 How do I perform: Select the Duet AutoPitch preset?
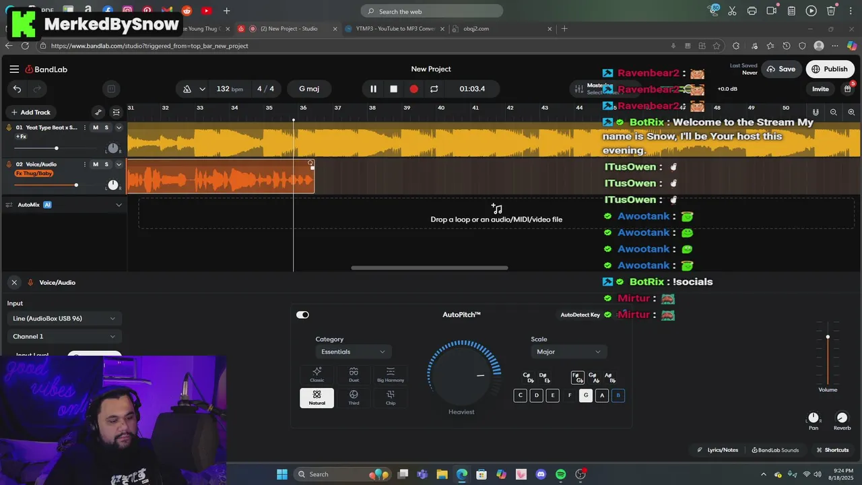pyautogui.click(x=354, y=375)
